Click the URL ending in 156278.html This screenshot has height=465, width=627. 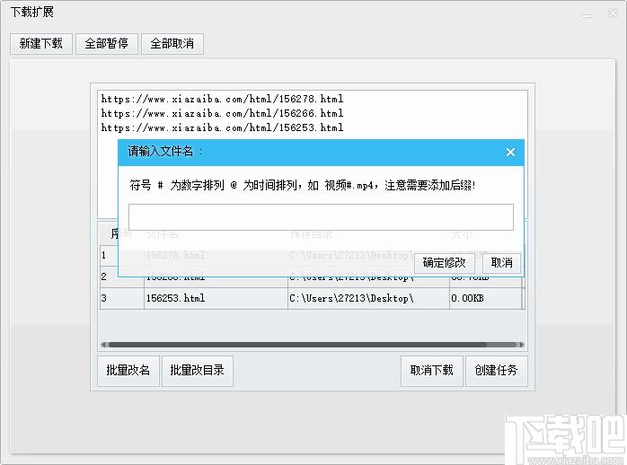point(222,99)
